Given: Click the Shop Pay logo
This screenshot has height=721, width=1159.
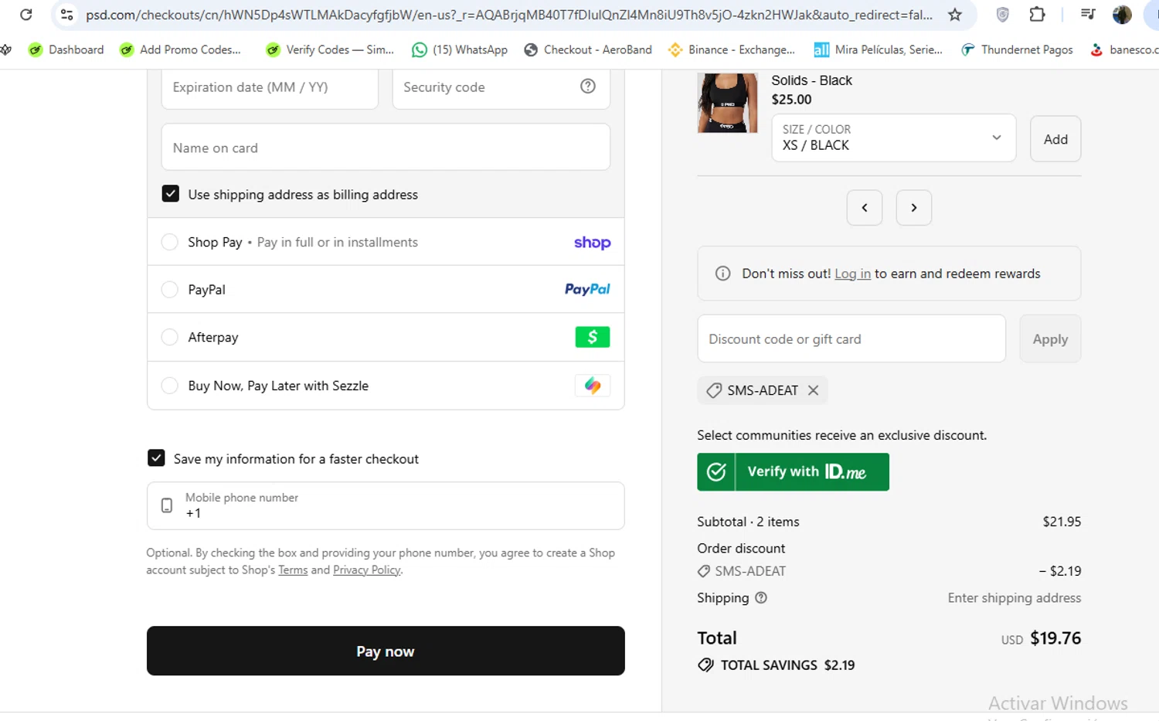Looking at the screenshot, I should [x=592, y=243].
